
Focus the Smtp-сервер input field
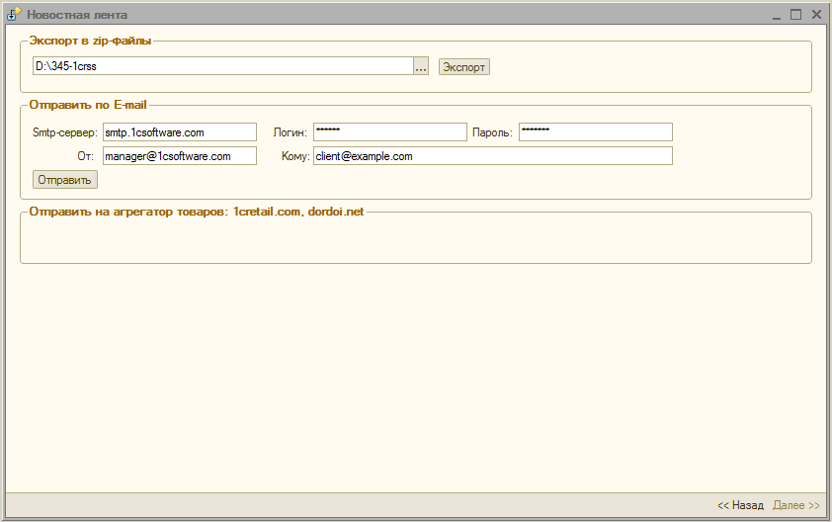pos(179,132)
